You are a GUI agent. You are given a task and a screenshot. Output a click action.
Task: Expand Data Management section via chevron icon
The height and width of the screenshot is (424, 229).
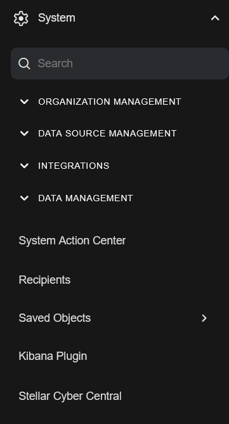click(x=24, y=198)
